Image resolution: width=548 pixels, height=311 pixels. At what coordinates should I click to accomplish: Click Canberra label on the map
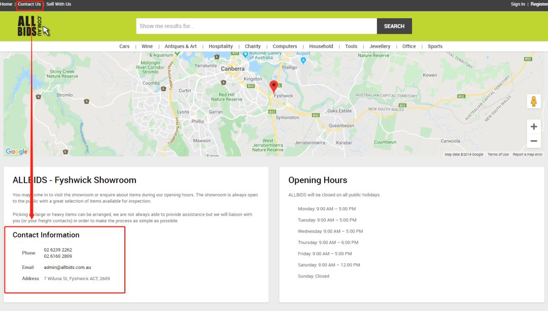(233, 69)
